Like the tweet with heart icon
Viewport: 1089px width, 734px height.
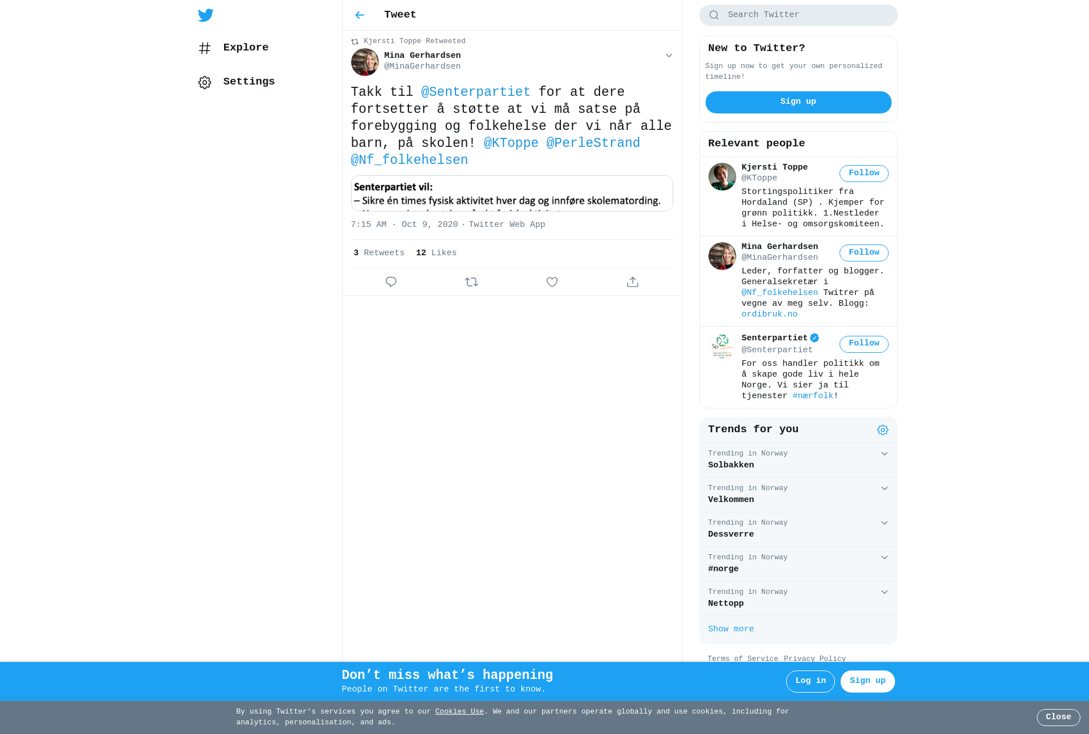coord(552,282)
